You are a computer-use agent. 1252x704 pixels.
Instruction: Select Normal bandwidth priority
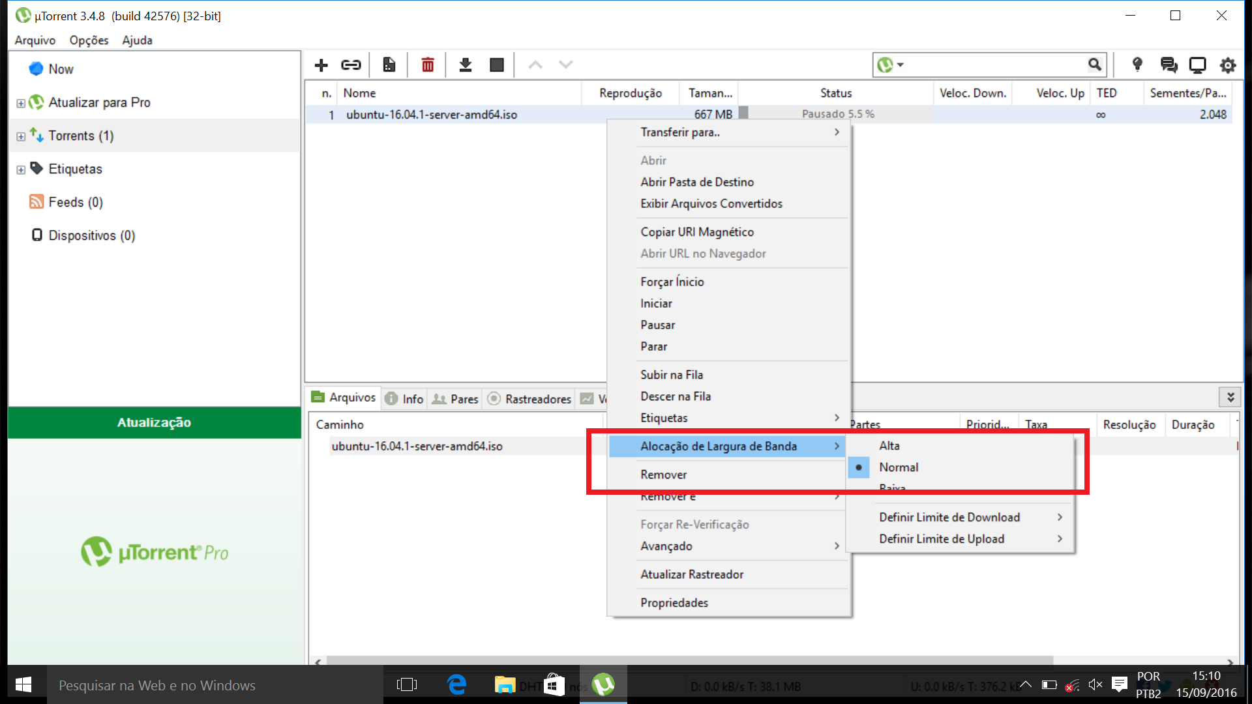pyautogui.click(x=960, y=467)
